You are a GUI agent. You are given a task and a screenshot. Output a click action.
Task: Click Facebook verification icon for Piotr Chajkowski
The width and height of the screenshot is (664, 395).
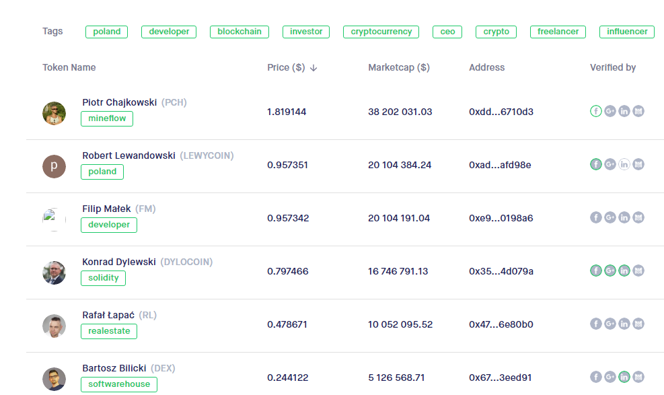pyautogui.click(x=595, y=111)
